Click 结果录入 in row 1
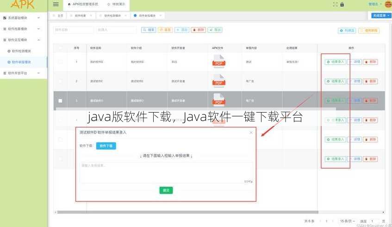The height and width of the screenshot is (227, 392). (x=335, y=62)
